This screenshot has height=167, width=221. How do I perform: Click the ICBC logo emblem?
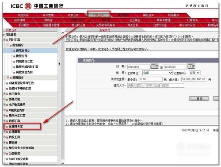pos(28,6)
